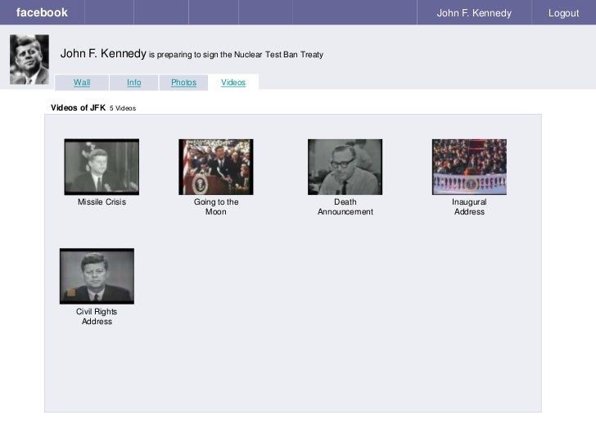Screen dimensions: 596x447
Task: Click the 'Missile Crisis' caption text
Action: click(x=102, y=202)
